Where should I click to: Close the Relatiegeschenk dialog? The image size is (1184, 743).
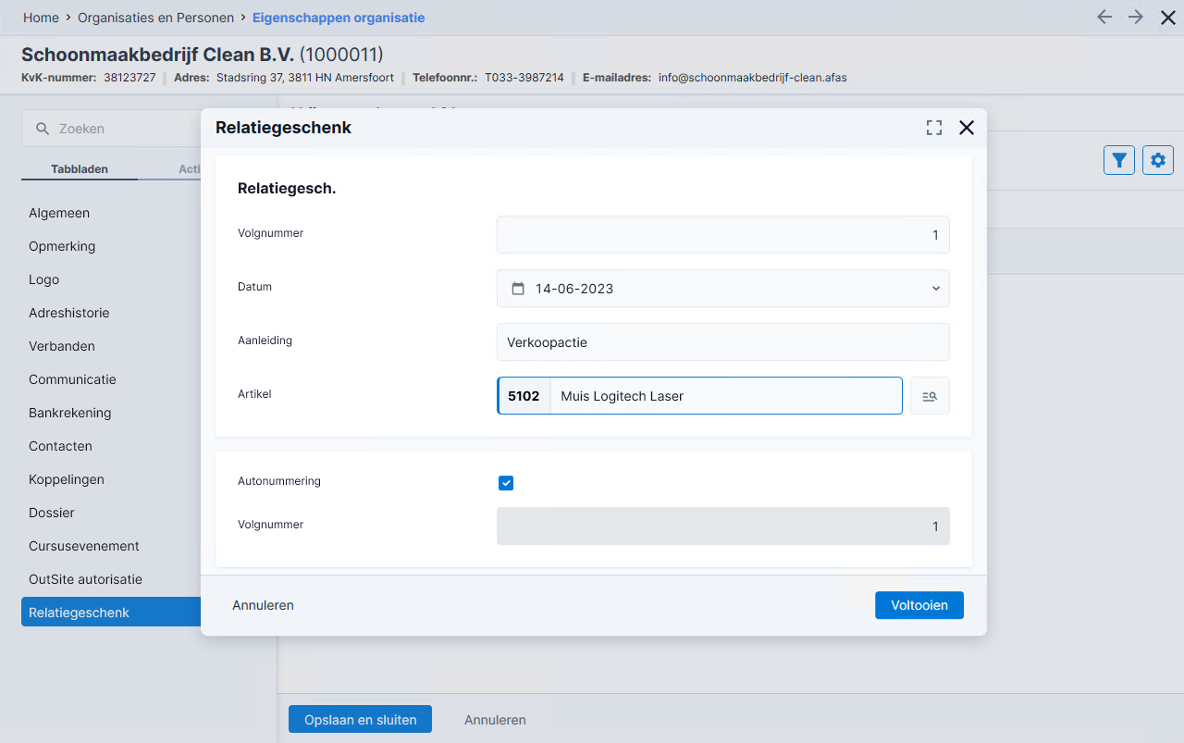pos(967,128)
